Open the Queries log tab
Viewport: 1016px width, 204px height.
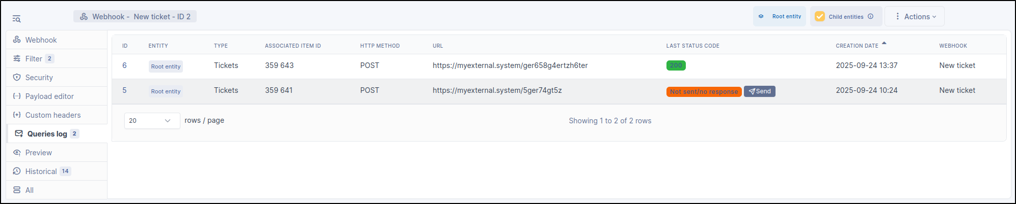coord(47,133)
